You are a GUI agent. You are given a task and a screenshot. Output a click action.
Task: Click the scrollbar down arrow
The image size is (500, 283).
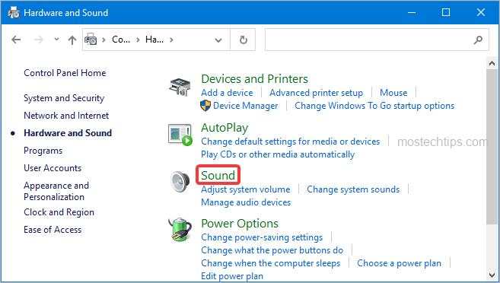[x=492, y=275]
